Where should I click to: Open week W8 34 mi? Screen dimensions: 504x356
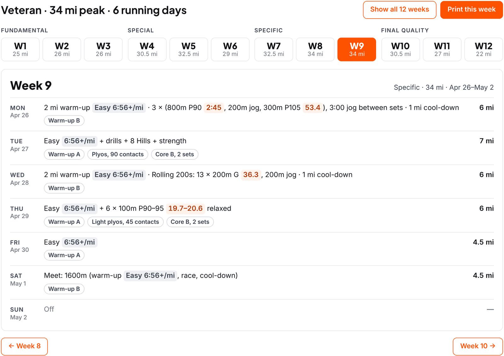click(x=315, y=49)
